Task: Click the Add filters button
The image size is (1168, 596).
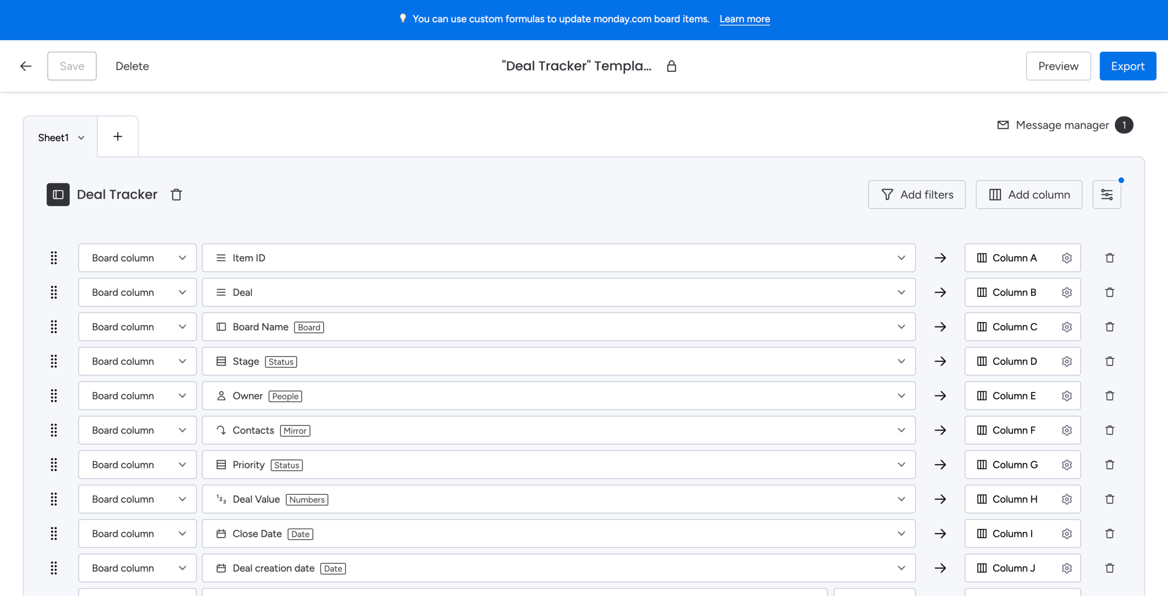Action: [916, 195]
